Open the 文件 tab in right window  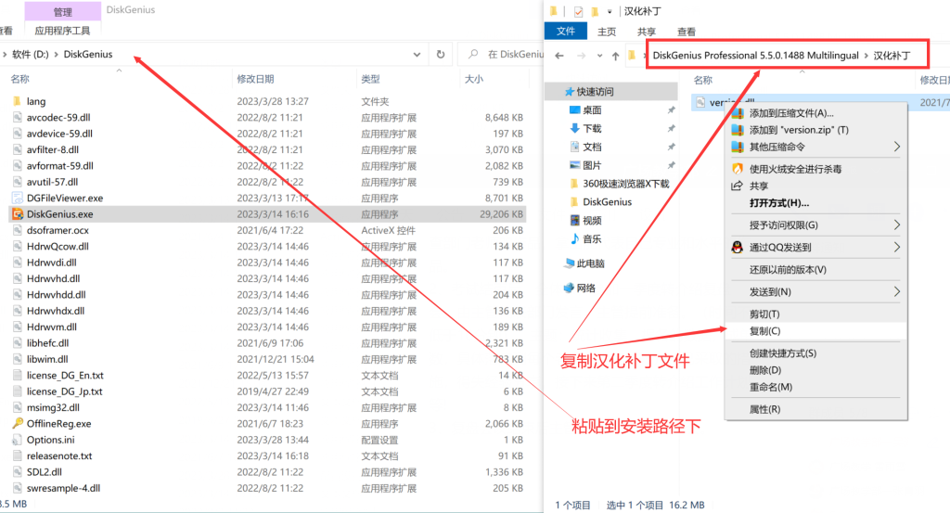[x=565, y=31]
